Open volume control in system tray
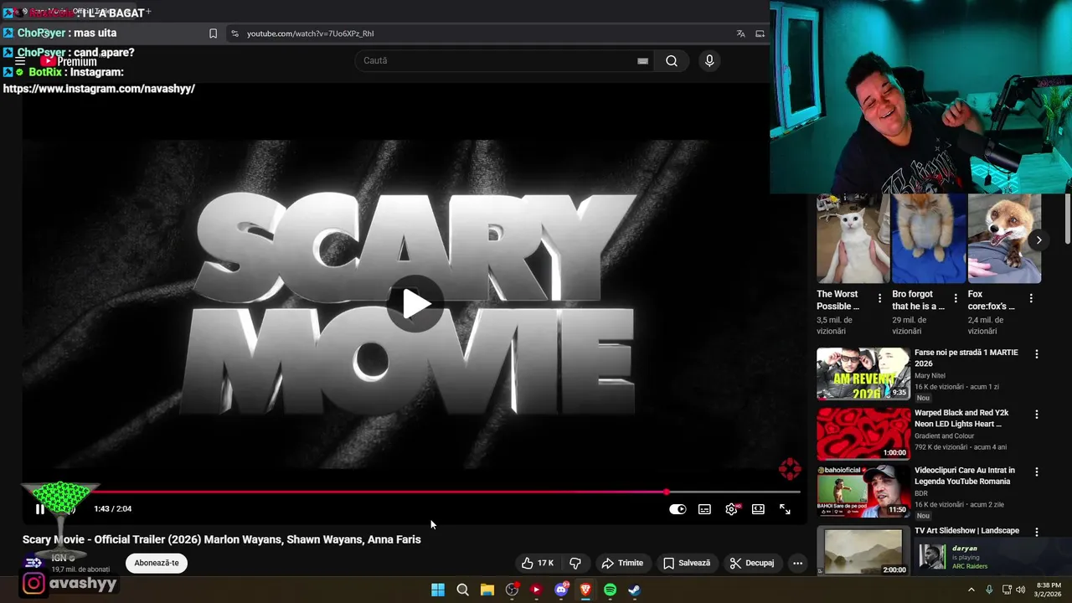The image size is (1072, 603). coord(1020,590)
